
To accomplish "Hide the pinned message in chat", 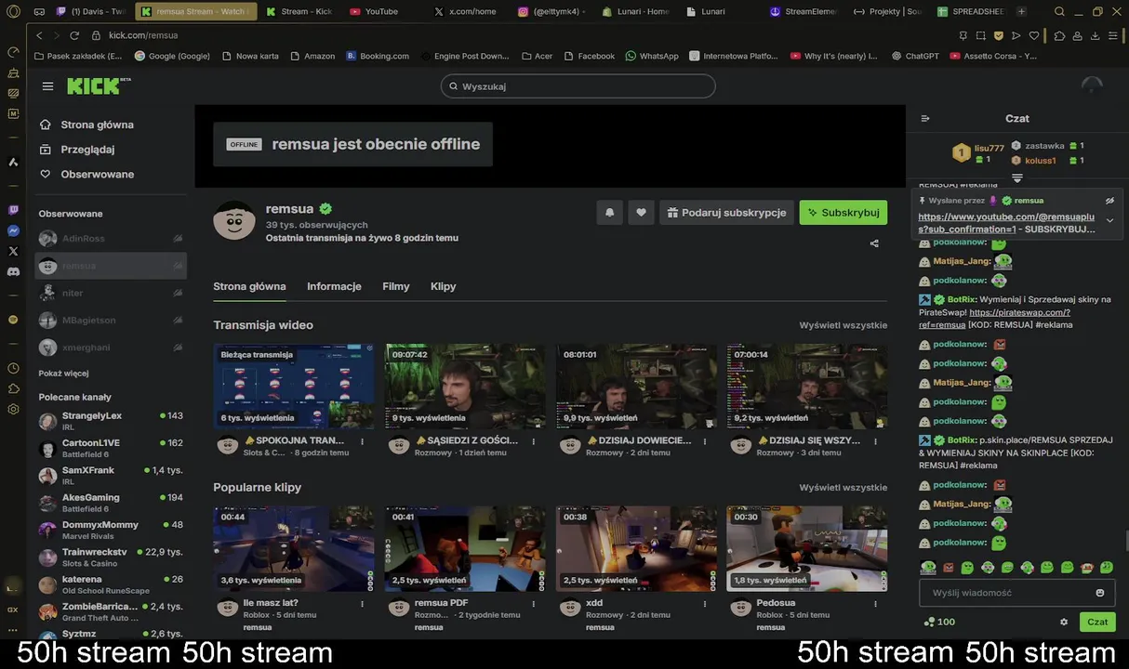I will click(1109, 201).
